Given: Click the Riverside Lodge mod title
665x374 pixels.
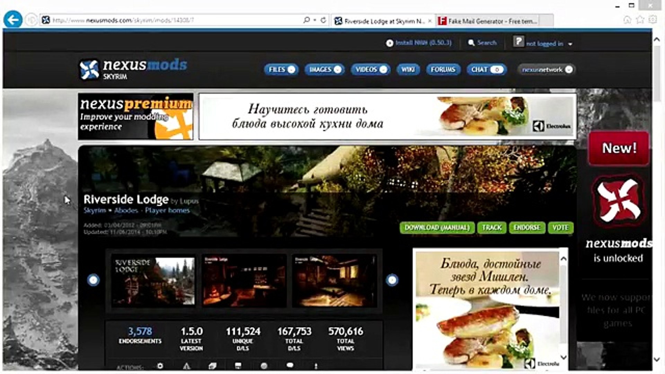Looking at the screenshot, I should pyautogui.click(x=126, y=199).
